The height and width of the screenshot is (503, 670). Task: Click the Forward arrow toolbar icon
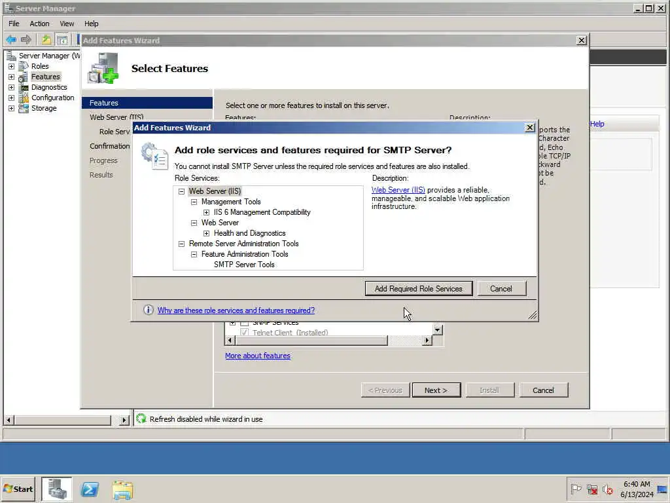pyautogui.click(x=26, y=40)
